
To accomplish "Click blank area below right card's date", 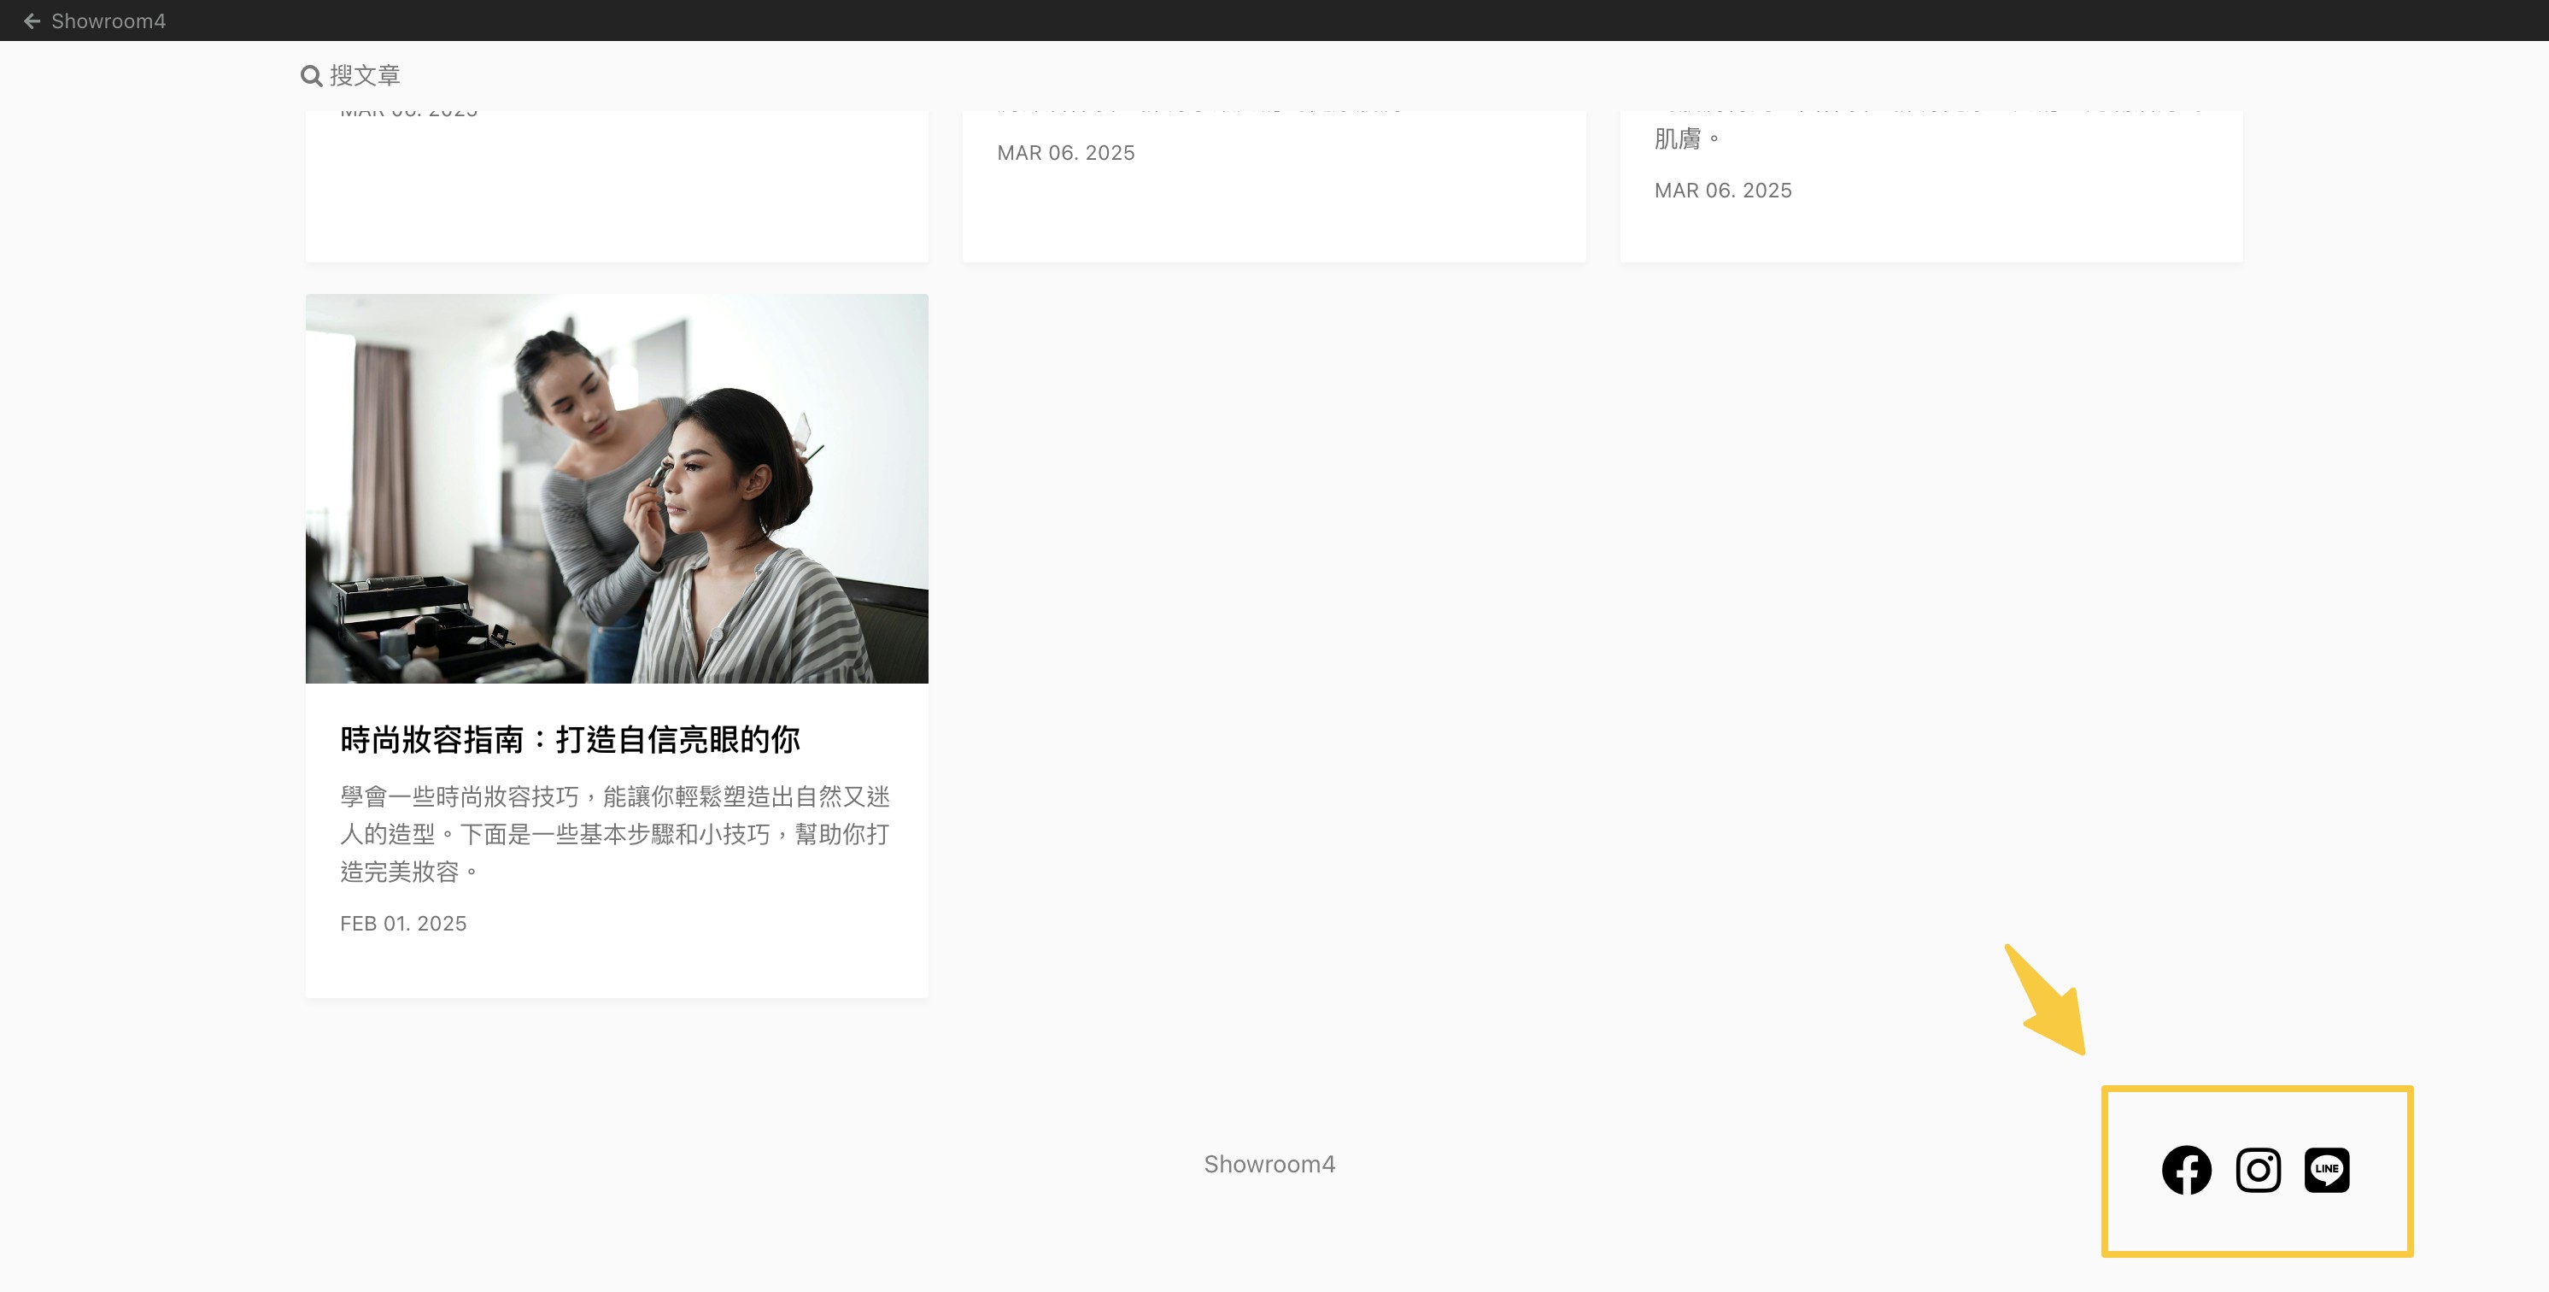I will coord(1931,232).
